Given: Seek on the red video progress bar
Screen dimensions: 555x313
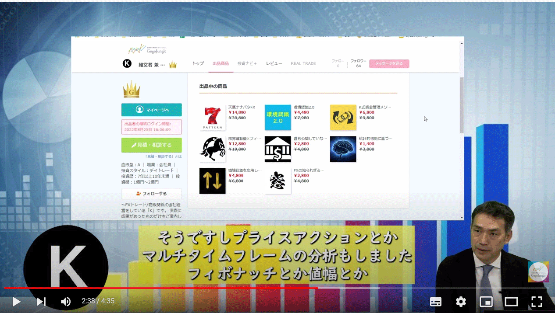Looking at the screenshot, I should [x=160, y=288].
